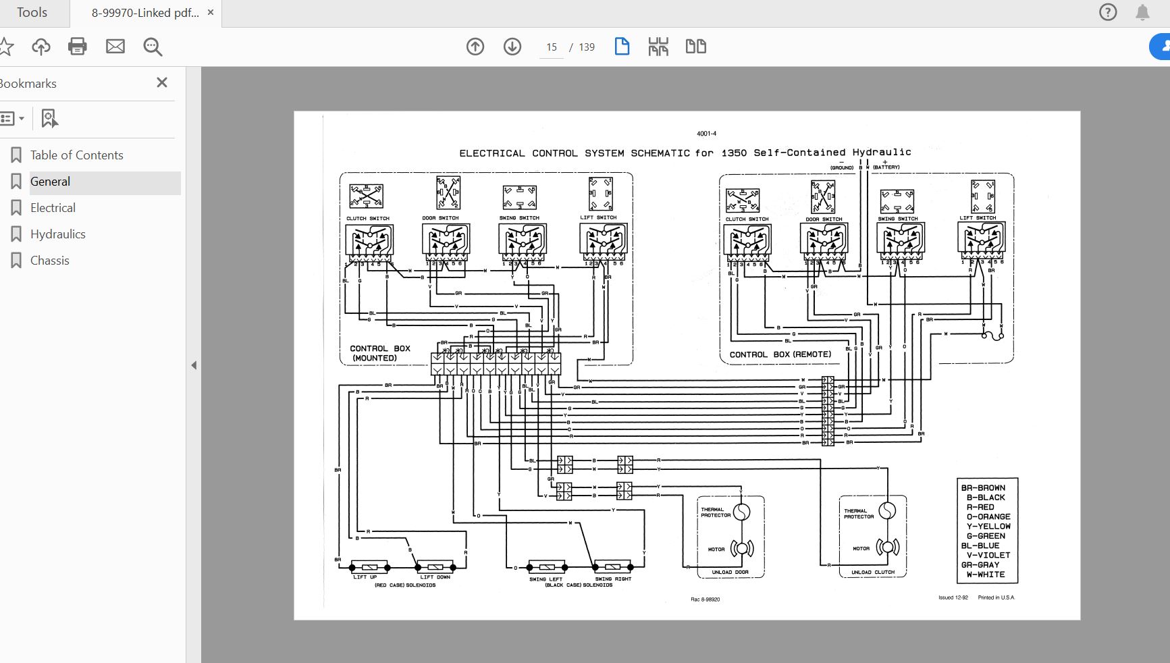Close the Bookmarks panel
The height and width of the screenshot is (663, 1170).
162,82
